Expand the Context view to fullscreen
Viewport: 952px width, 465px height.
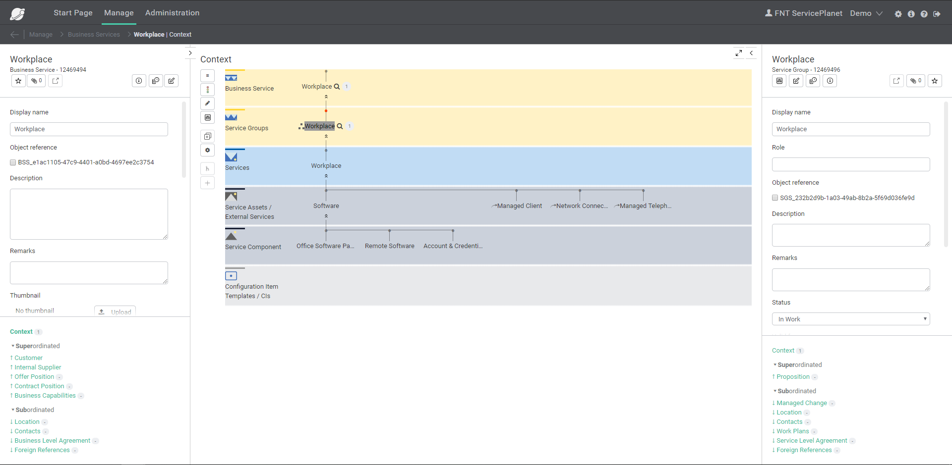pyautogui.click(x=738, y=53)
